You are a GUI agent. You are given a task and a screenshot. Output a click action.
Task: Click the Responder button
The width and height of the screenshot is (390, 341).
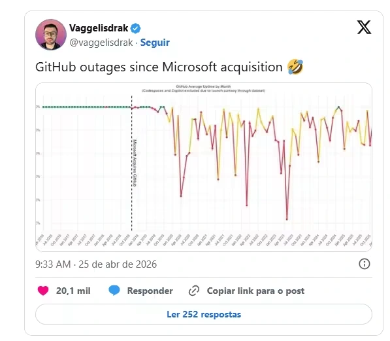(x=150, y=291)
